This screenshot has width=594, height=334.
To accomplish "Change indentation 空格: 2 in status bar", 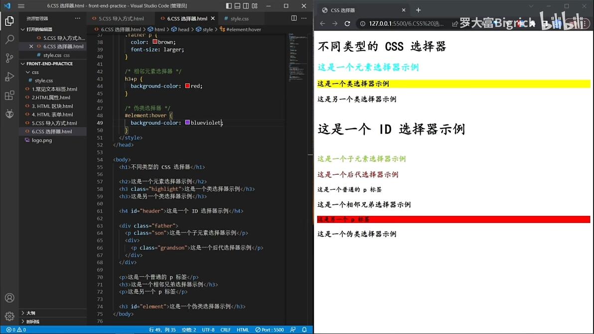I will point(189,330).
